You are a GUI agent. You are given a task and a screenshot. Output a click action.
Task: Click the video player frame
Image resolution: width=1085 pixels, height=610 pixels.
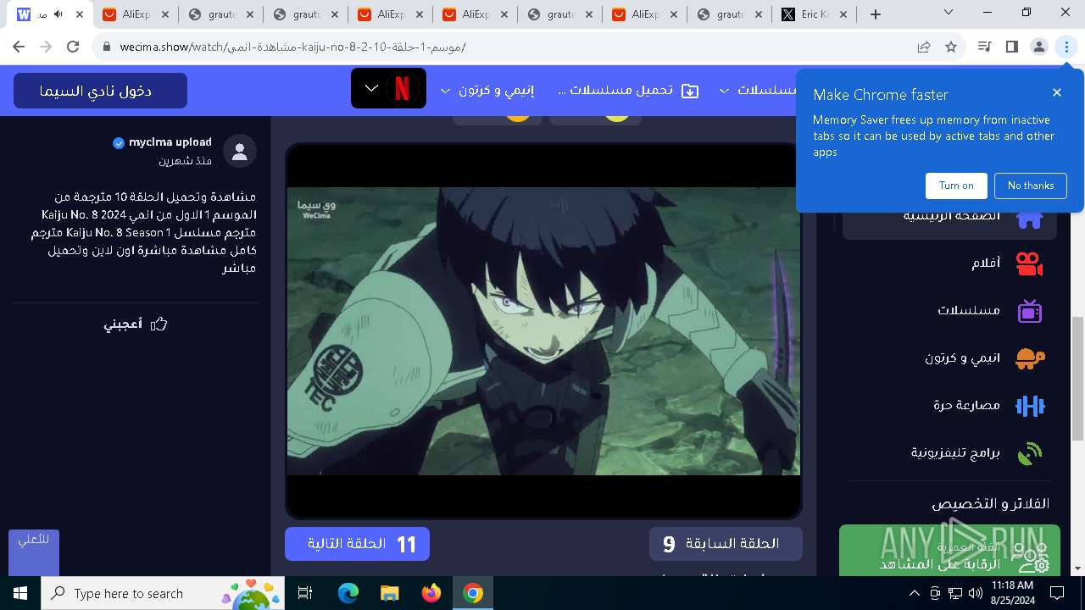pyautogui.click(x=542, y=330)
